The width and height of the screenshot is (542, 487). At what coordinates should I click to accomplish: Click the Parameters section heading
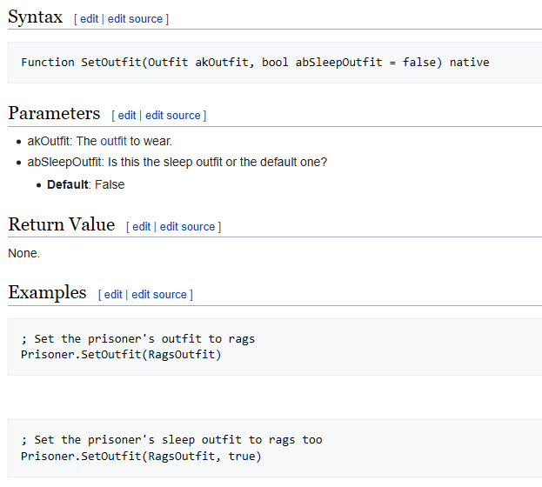[x=54, y=114]
